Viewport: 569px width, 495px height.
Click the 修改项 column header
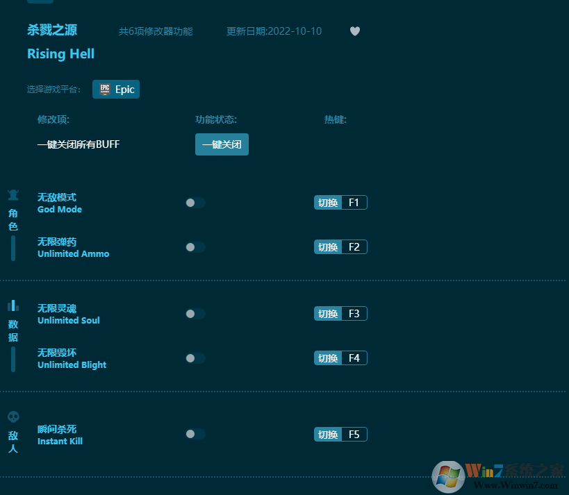tap(53, 119)
